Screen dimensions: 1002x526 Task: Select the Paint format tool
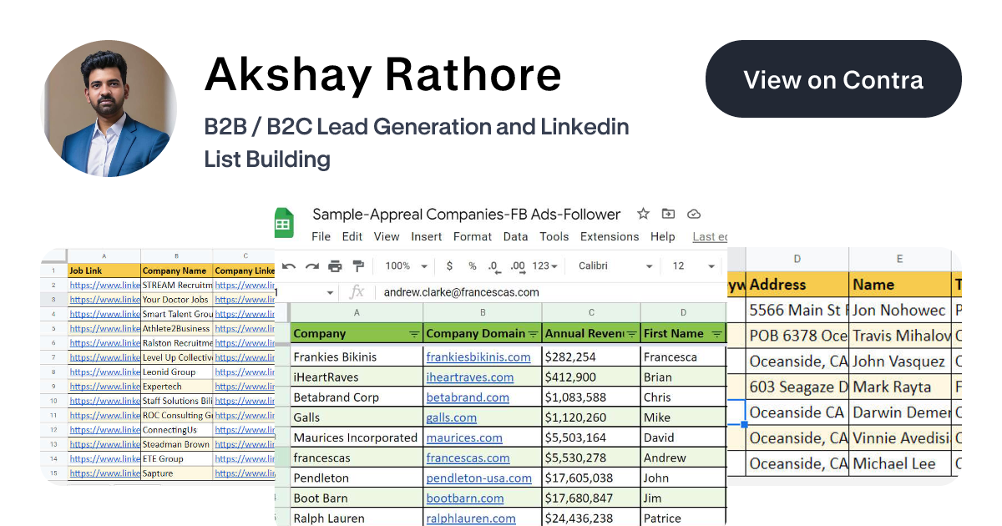pos(358,266)
